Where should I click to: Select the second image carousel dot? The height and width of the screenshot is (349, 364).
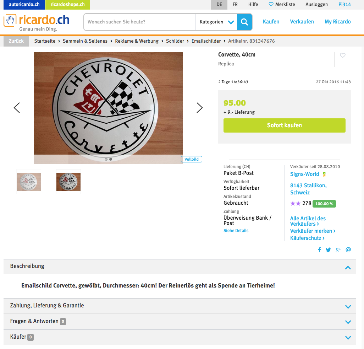coord(111,159)
